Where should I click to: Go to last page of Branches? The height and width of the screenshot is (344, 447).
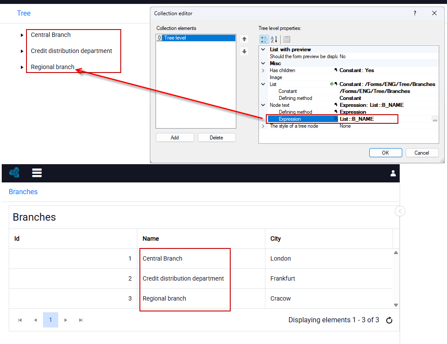[81, 320]
